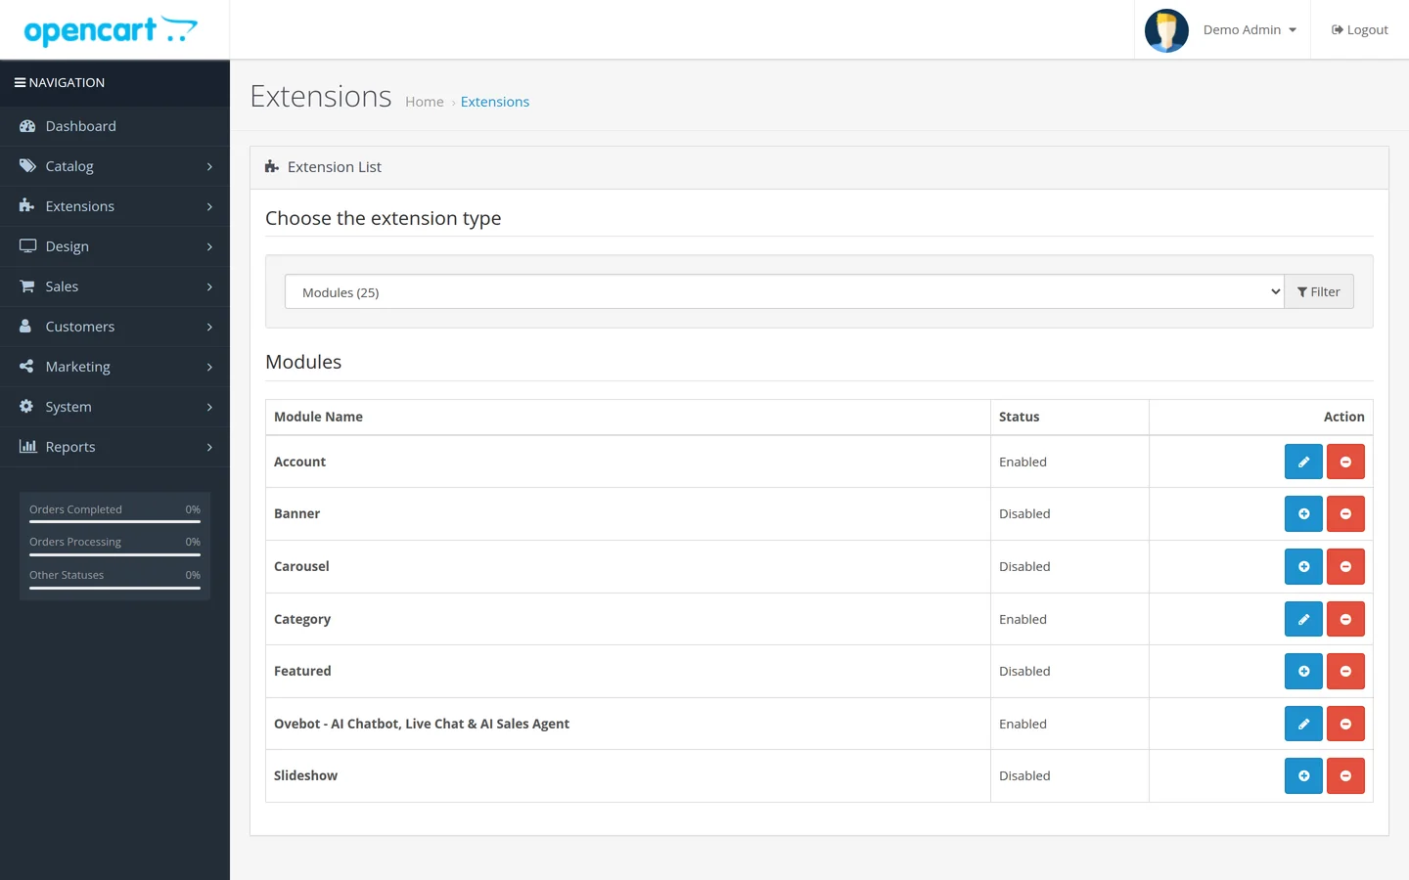The width and height of the screenshot is (1409, 880).
Task: Go to Home breadcrumb
Action: (425, 102)
